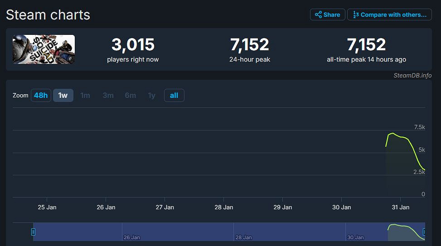
Task: Click the left navigator range handle
Action: click(x=33, y=232)
